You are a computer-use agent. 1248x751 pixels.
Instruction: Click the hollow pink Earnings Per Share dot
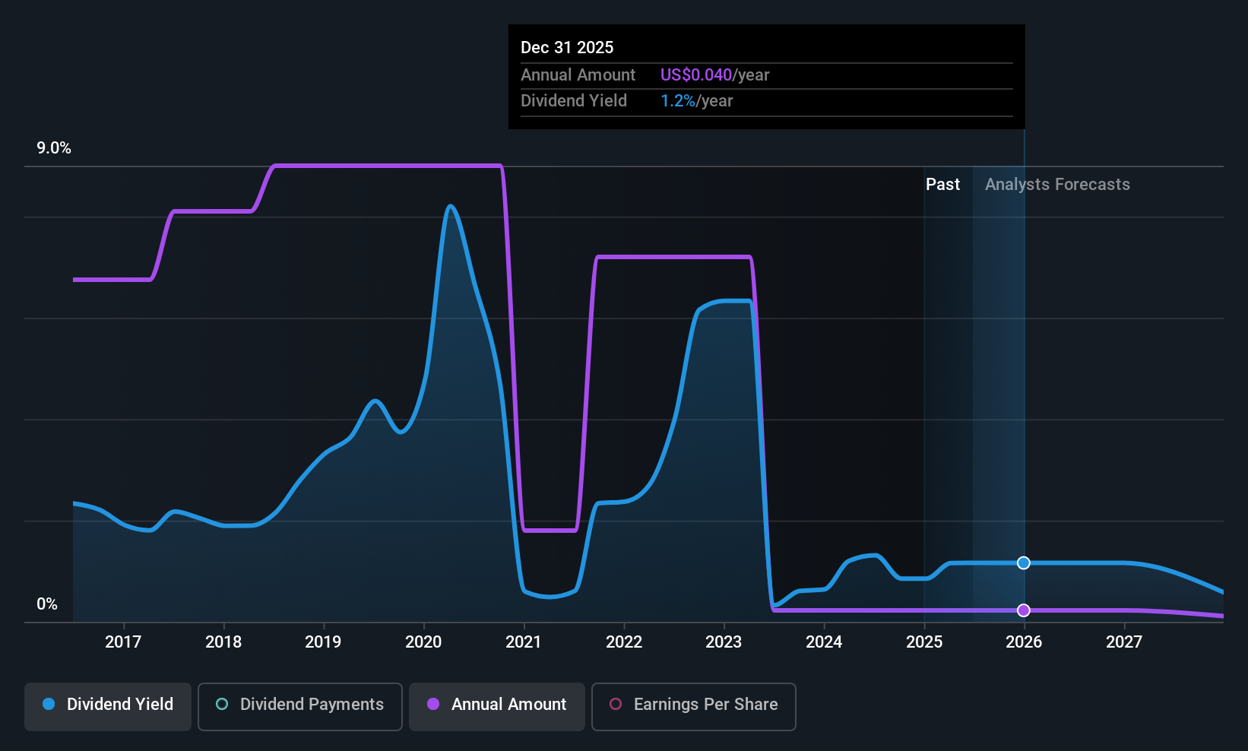[x=616, y=704]
